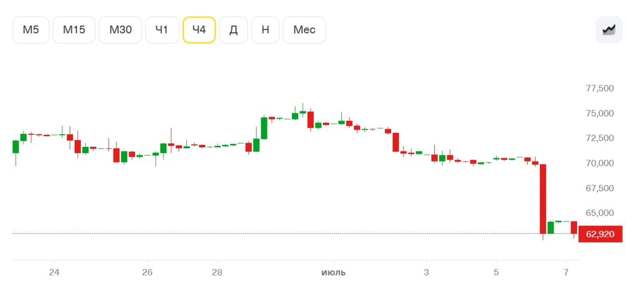Screen dimensions: 626x285
Task: Choose the Ч1 hourly timeframe
Action: click(162, 30)
